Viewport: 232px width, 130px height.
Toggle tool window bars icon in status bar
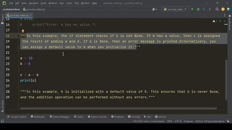click(3, 121)
